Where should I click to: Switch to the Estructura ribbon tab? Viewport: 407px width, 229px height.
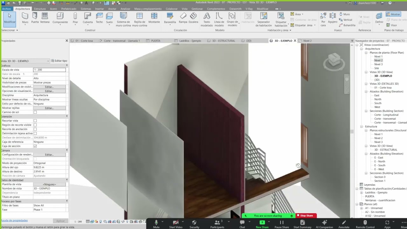(40, 9)
